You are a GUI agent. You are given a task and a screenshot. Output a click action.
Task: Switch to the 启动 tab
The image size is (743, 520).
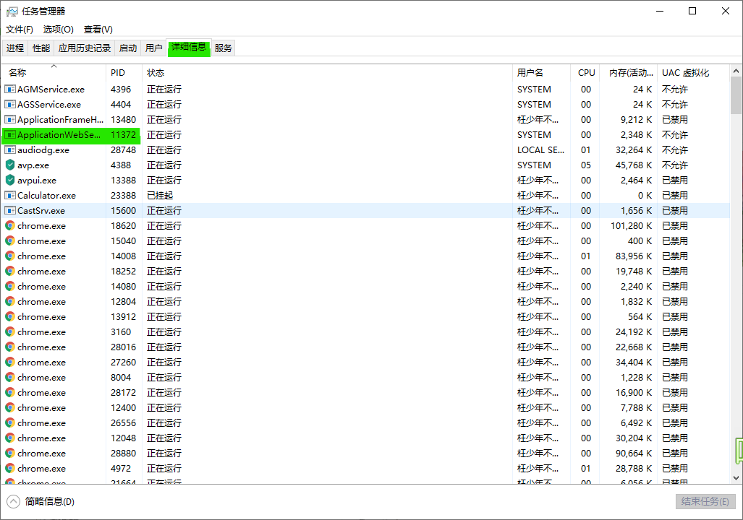(x=128, y=48)
